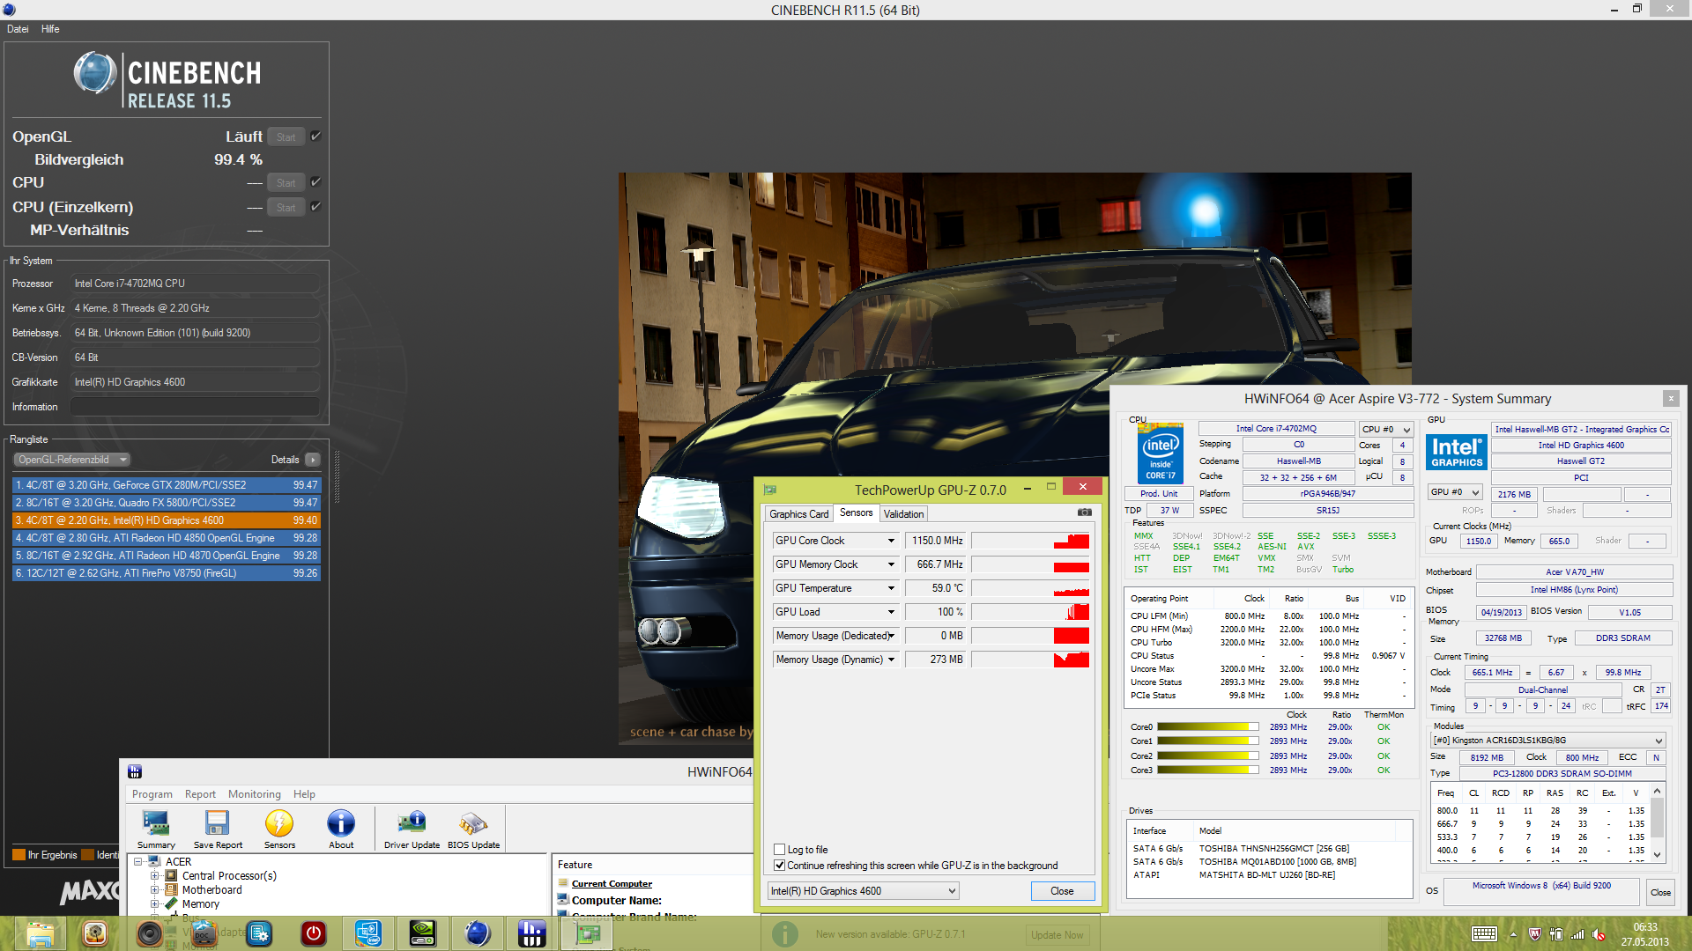This screenshot has width=1692, height=951.
Task: Toggle the OpenGL test checkbox
Action: [315, 136]
